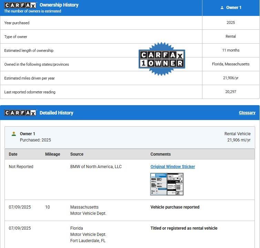Click the Rental Vehicle label
Screen dimensions: 260x248
point(238,134)
